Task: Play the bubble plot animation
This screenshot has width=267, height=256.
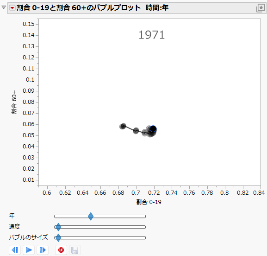Action: coord(29,250)
